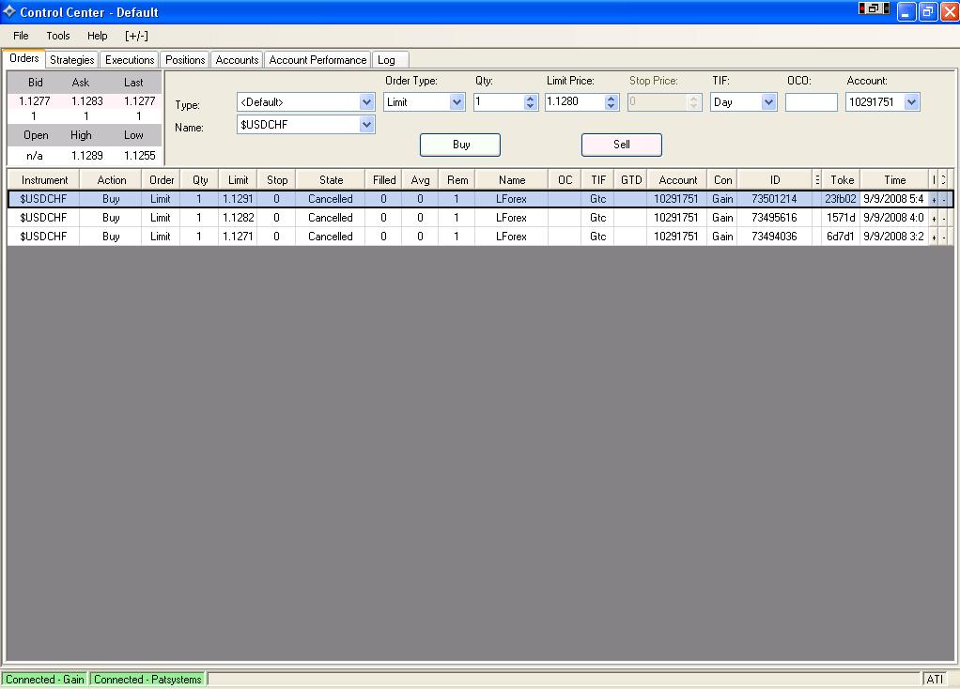Select the order row with ID 73494036
This screenshot has height=689, width=960.
click(480, 237)
